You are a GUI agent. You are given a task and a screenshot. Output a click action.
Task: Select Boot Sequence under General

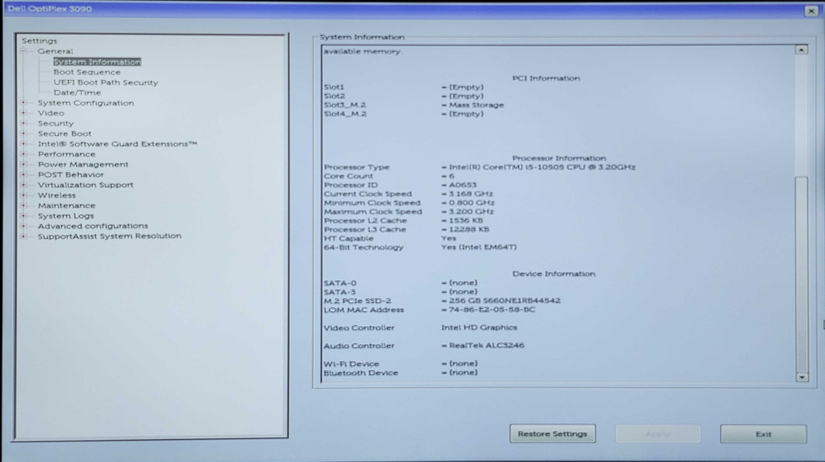pyautogui.click(x=86, y=73)
